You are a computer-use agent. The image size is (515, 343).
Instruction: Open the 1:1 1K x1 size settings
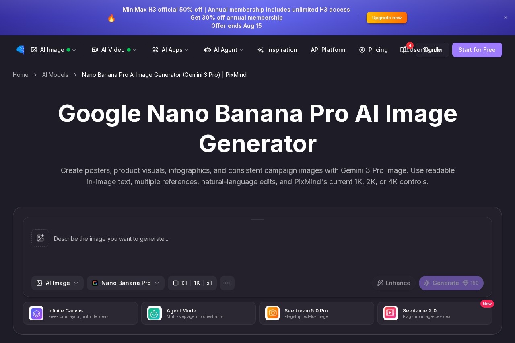(x=192, y=283)
